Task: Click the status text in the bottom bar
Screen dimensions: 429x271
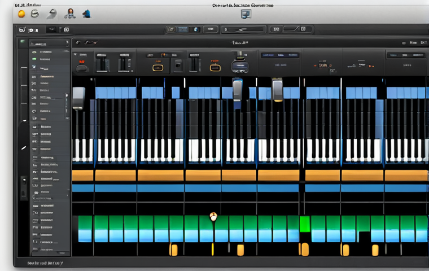Action: click(45, 263)
